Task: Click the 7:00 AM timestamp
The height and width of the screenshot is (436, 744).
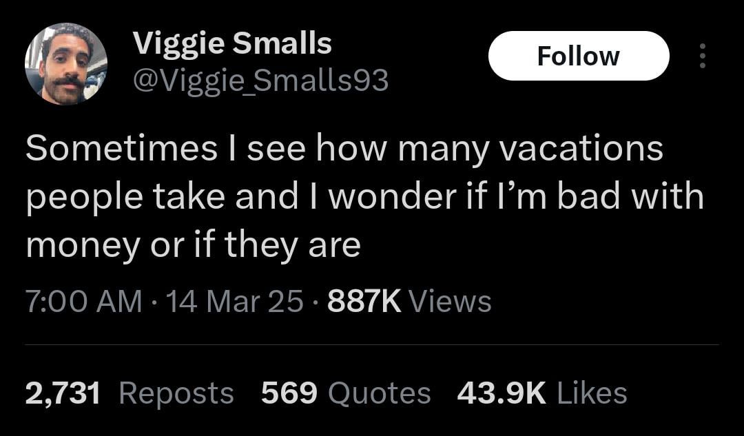Action: point(83,302)
